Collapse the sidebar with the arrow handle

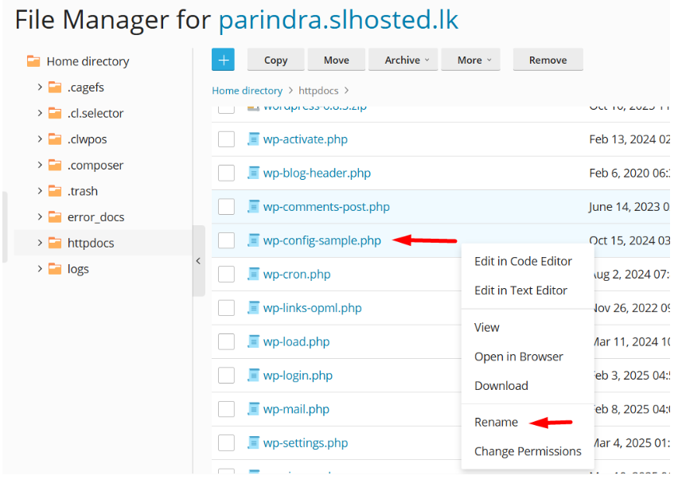(198, 261)
